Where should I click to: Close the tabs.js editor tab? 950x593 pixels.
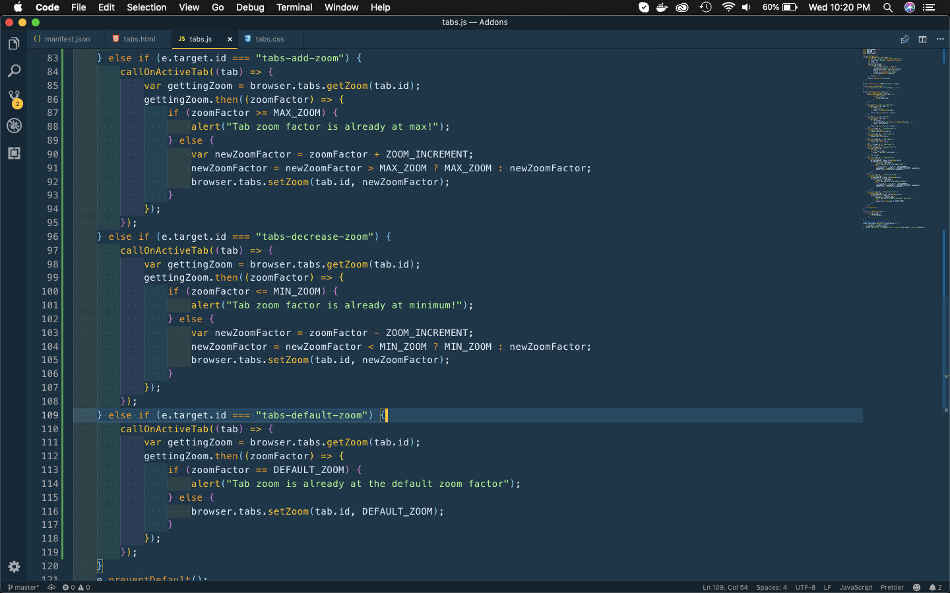tap(230, 39)
